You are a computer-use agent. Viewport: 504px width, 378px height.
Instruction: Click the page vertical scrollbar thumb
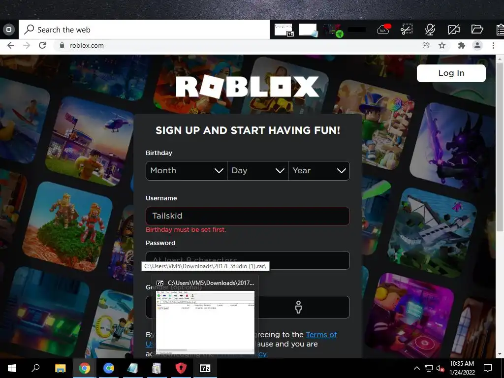pos(500,146)
